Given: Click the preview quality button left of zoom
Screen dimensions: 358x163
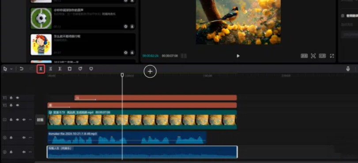Looking at the screenshot, I should coord(304,56).
